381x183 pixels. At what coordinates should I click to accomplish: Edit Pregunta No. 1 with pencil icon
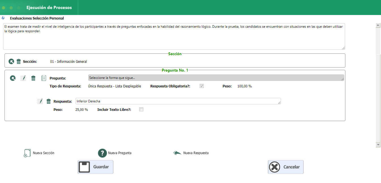(x=23, y=78)
